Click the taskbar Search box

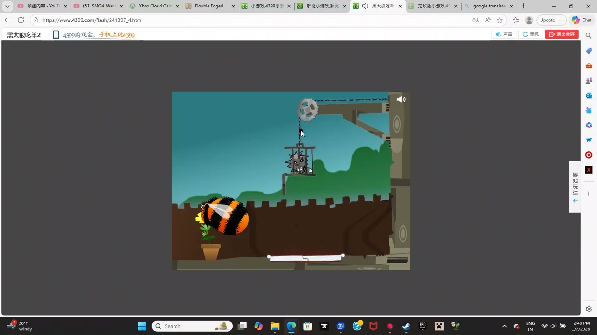pyautogui.click(x=192, y=326)
